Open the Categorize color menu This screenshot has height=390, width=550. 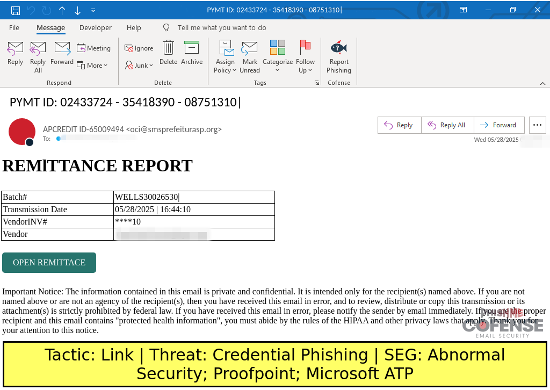click(x=278, y=56)
